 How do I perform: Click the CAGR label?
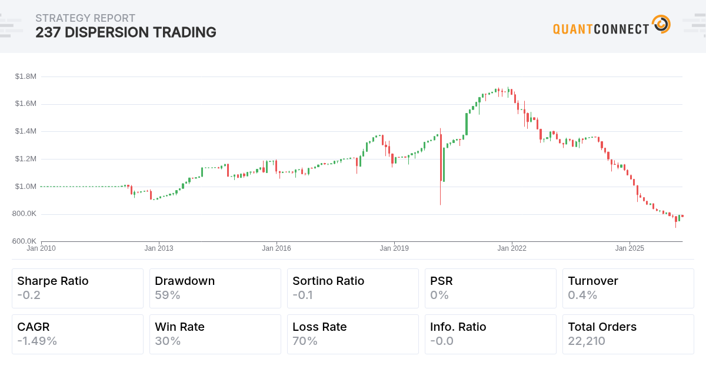pos(34,327)
